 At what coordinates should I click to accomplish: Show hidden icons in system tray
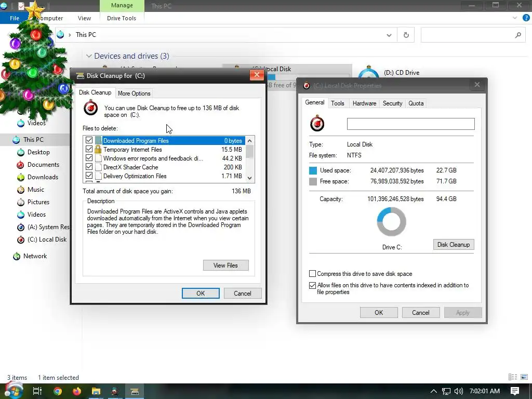point(433,391)
